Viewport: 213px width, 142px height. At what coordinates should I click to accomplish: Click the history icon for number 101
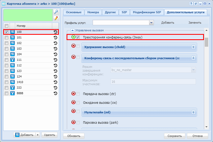tap(55, 37)
